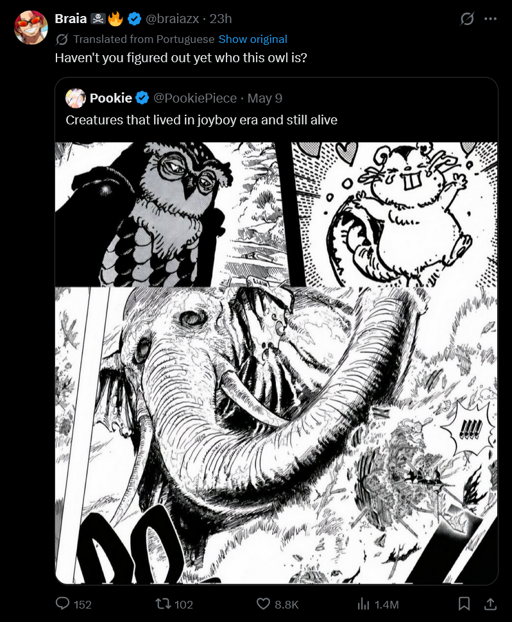This screenshot has height=622, width=512.
Task: Open the quoted elephant manga image
Action: pos(277,435)
